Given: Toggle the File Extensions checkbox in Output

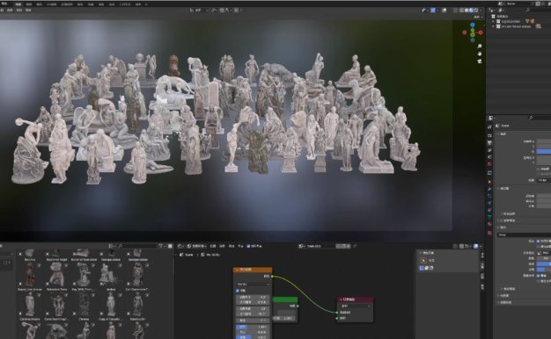Looking at the screenshot, I should [x=538, y=241].
